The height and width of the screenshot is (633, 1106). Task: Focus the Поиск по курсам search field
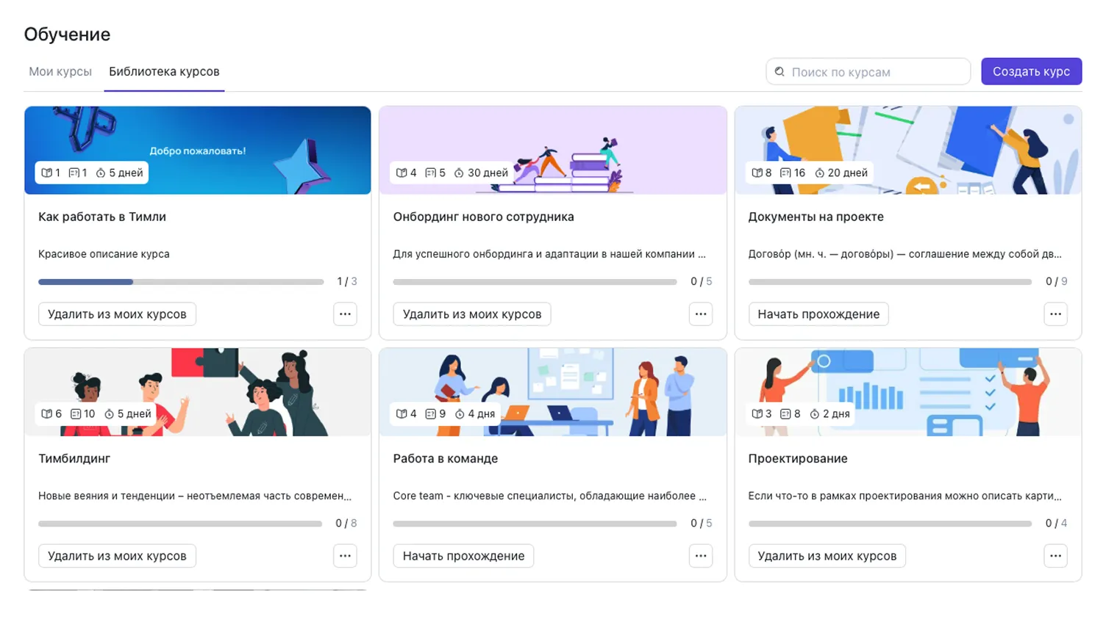(875, 72)
